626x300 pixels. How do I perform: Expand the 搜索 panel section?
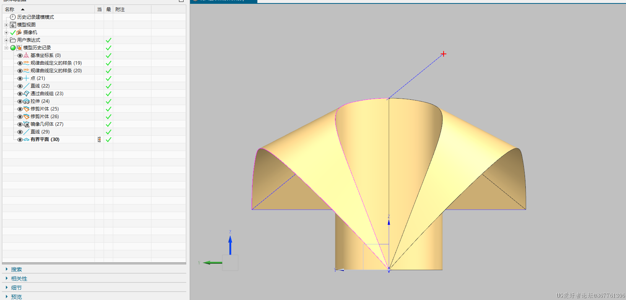pos(7,269)
